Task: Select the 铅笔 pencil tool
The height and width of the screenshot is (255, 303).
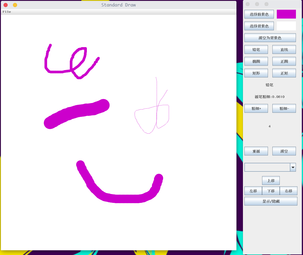Action: (256, 49)
